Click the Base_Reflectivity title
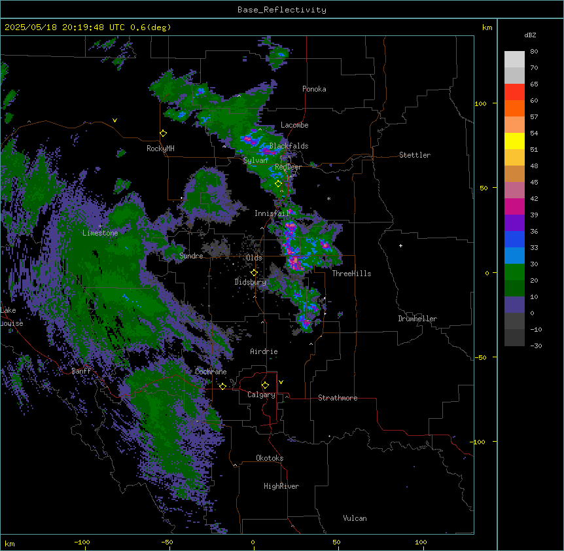The width and height of the screenshot is (564, 551). point(282,10)
